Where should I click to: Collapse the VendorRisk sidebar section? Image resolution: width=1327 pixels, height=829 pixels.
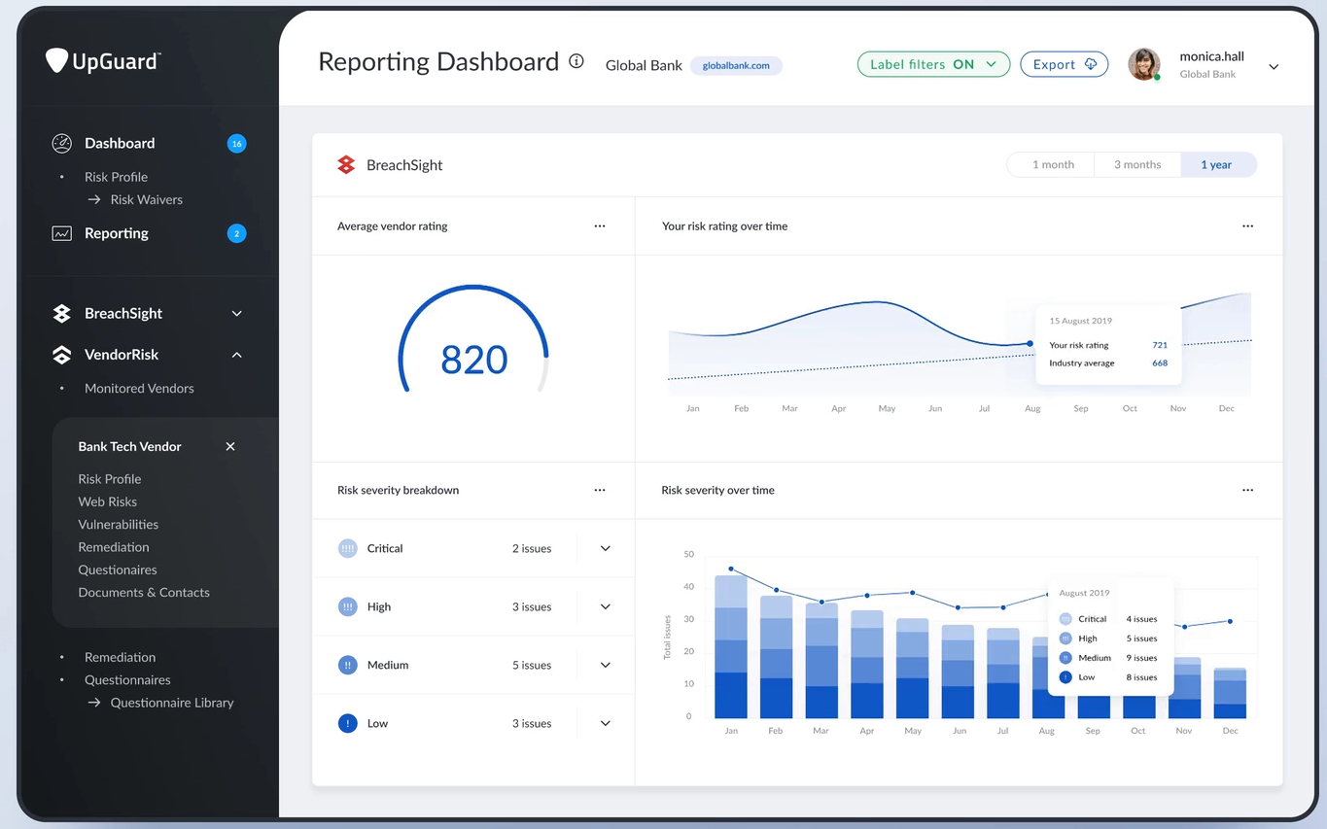click(236, 355)
